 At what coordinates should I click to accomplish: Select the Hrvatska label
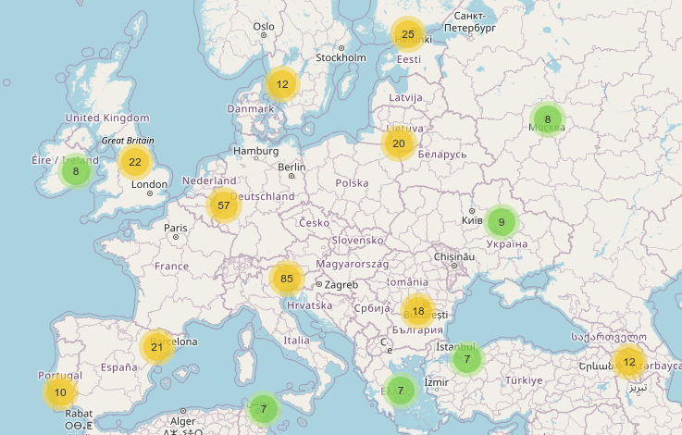pos(309,305)
